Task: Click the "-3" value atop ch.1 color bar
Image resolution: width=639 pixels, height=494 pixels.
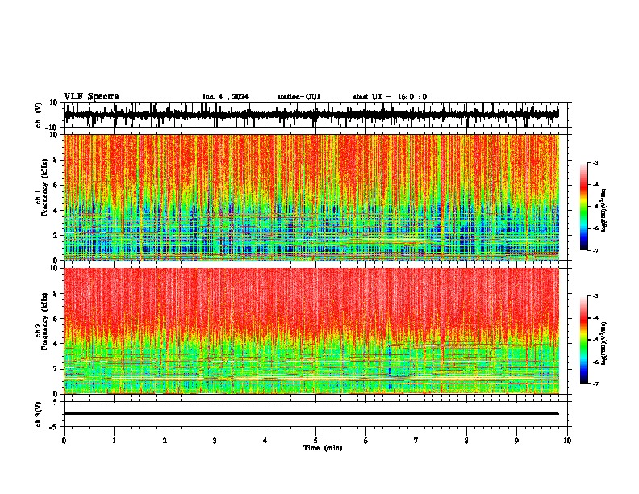Action: tap(595, 162)
